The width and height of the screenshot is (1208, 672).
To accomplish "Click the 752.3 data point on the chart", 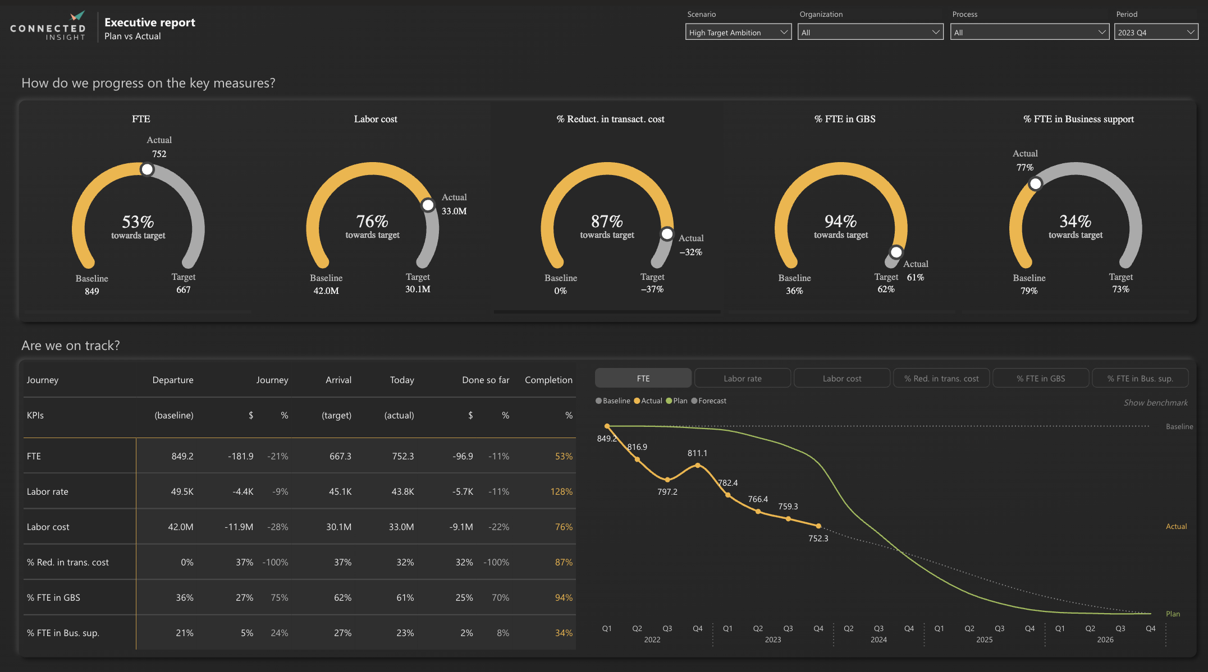I will (818, 526).
